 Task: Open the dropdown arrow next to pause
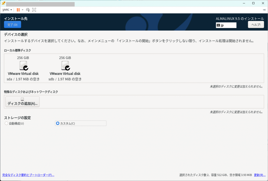click(x=23, y=10)
